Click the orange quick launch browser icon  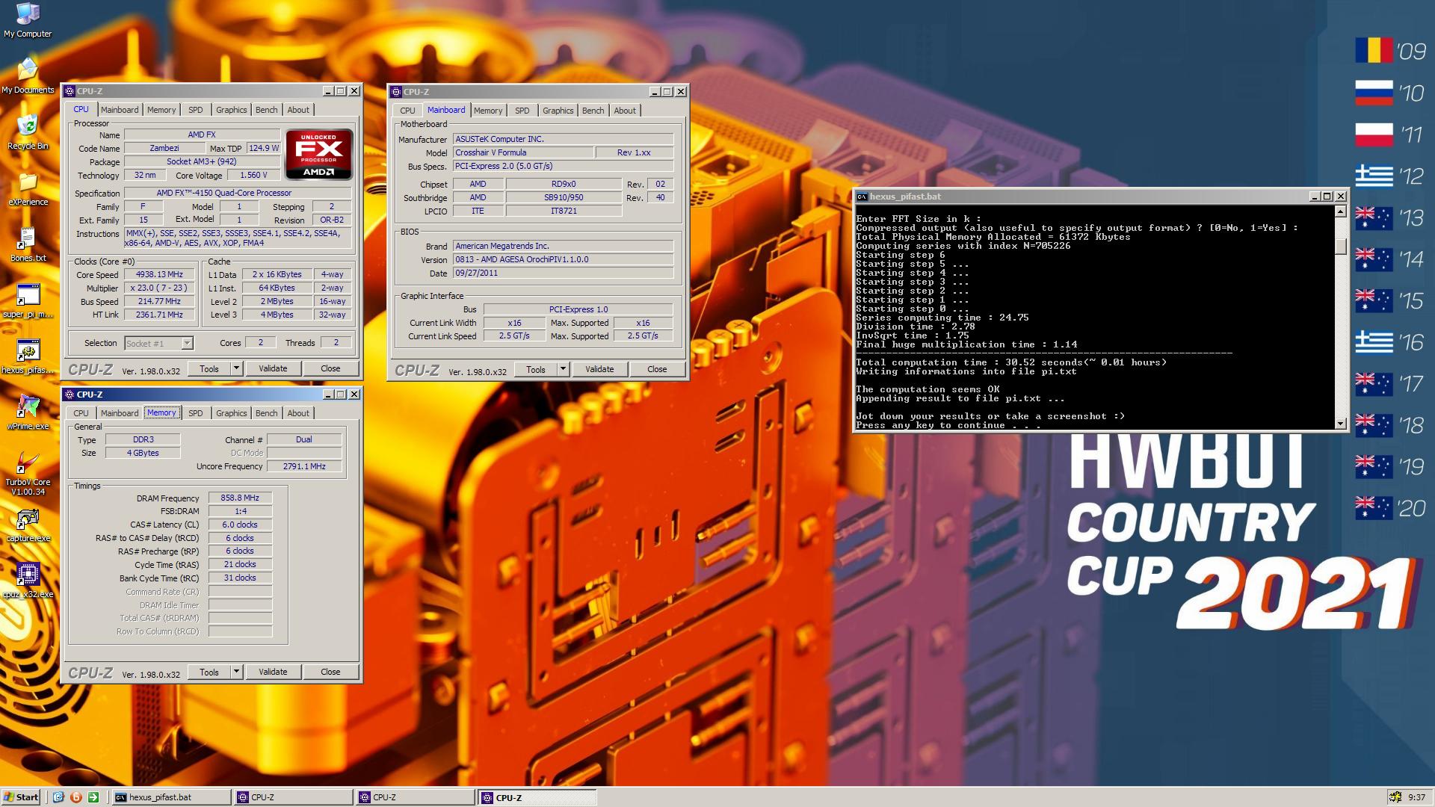pos(75,797)
